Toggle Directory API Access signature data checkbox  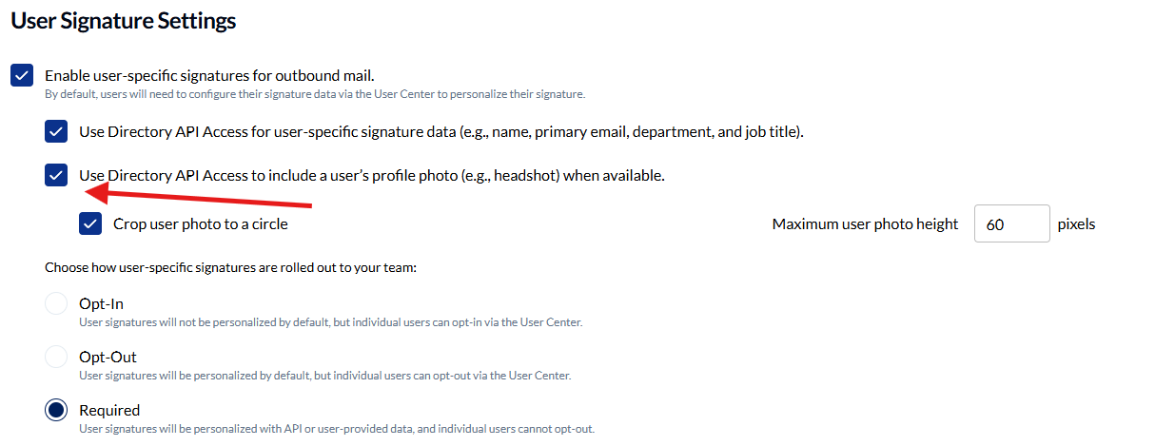click(x=56, y=131)
